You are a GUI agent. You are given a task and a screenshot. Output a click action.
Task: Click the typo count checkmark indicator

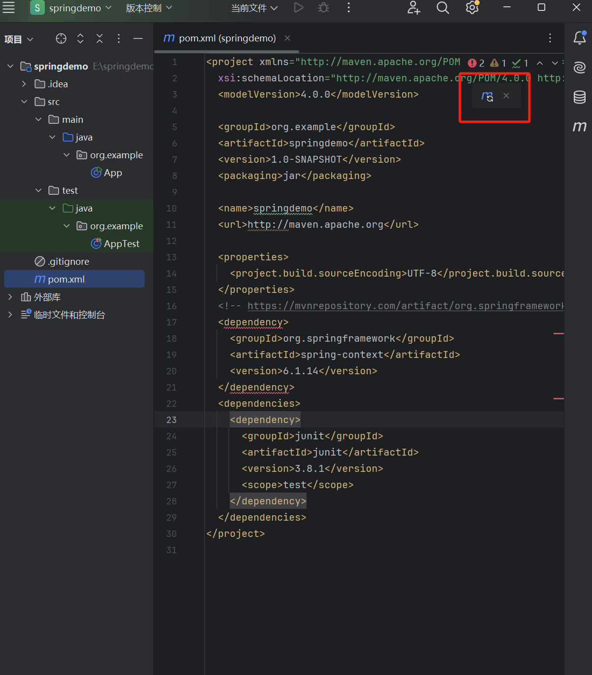[x=520, y=63]
